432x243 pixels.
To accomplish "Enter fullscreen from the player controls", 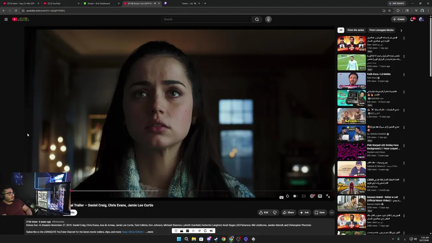I will tap(328, 196).
